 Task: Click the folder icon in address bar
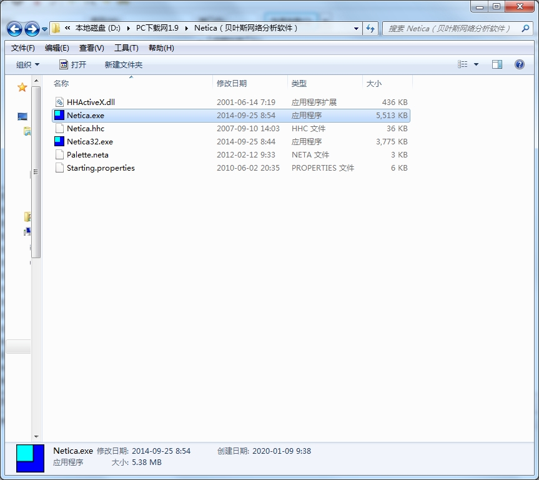[56, 28]
